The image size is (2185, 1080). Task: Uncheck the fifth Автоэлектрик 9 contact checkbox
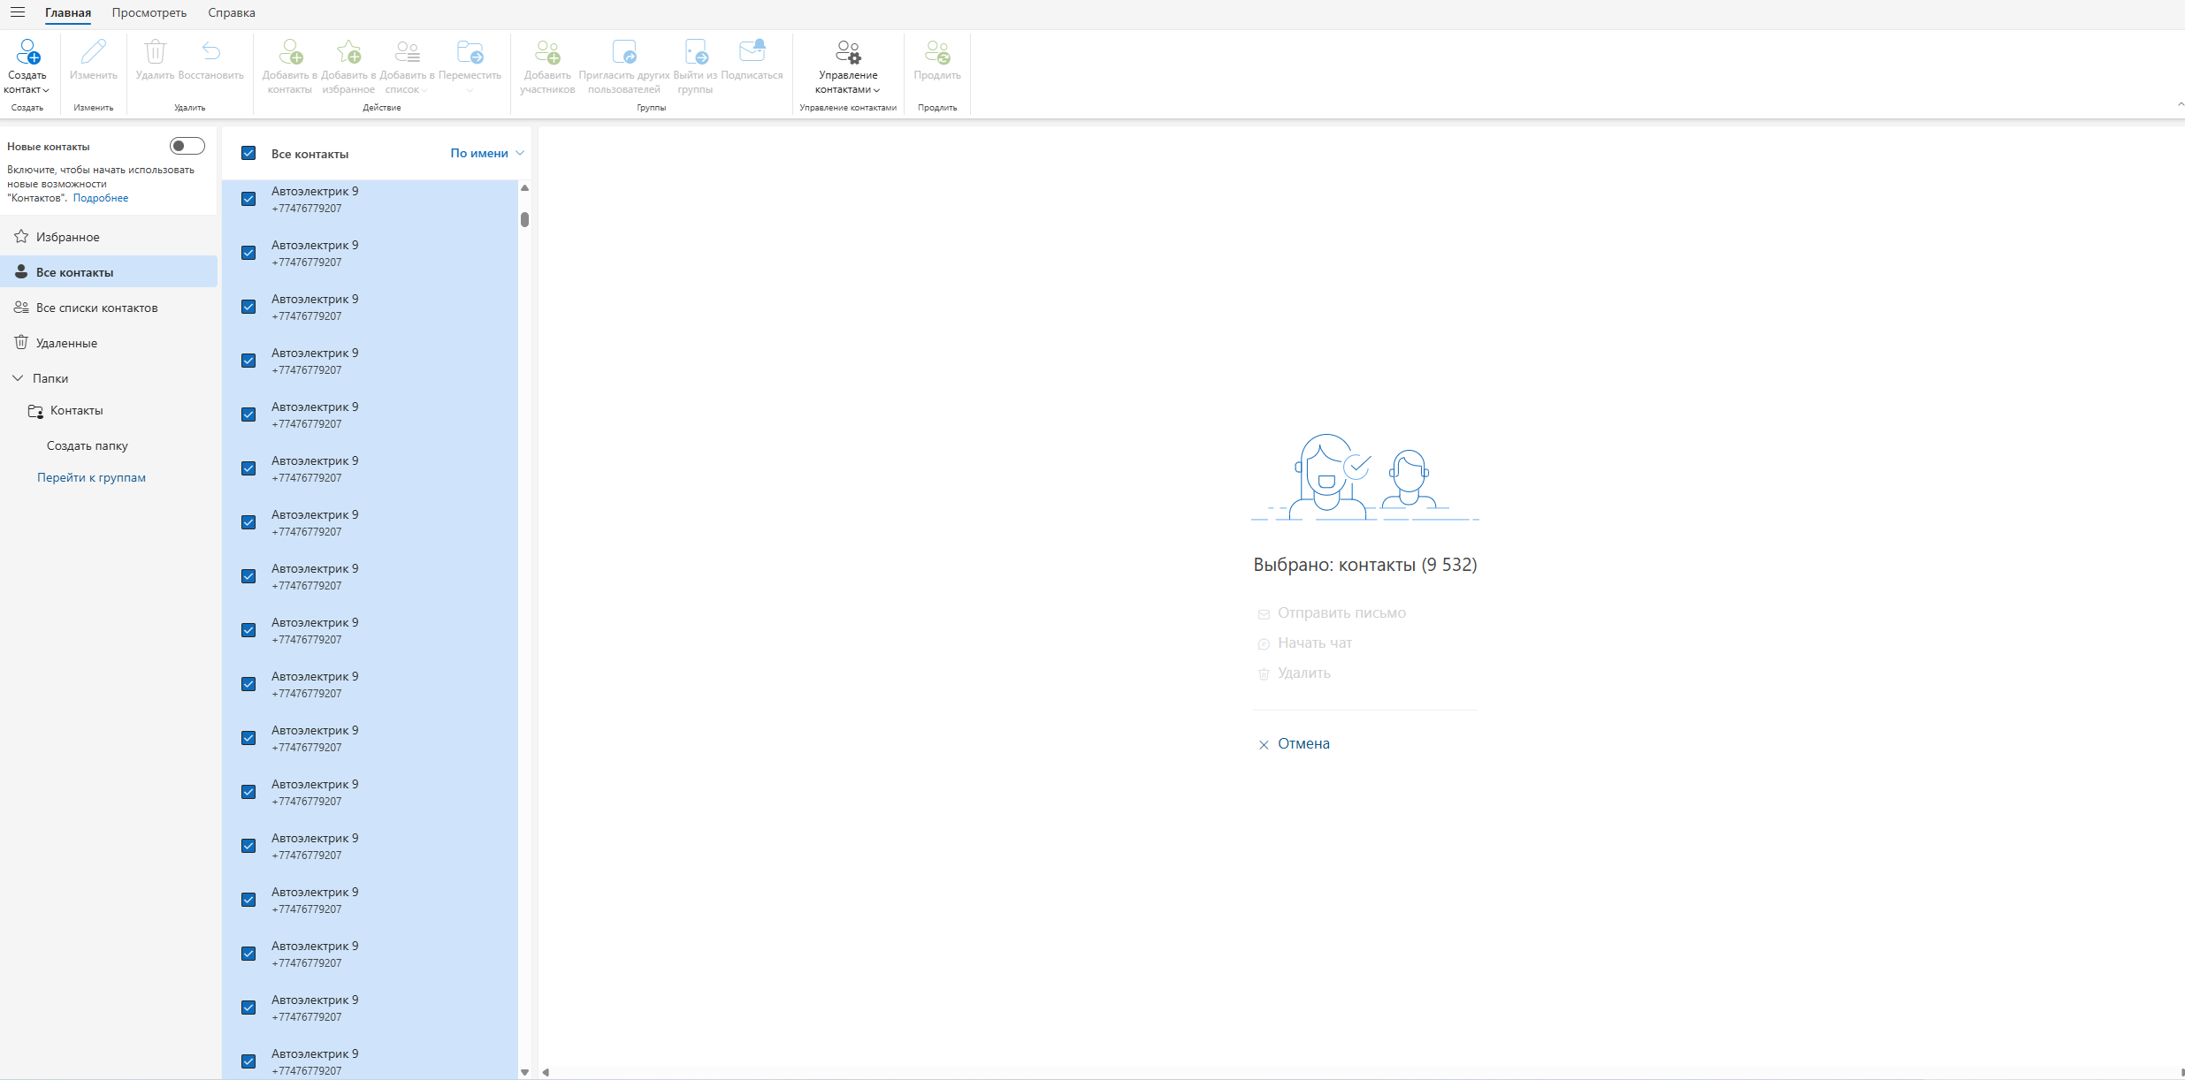click(248, 415)
